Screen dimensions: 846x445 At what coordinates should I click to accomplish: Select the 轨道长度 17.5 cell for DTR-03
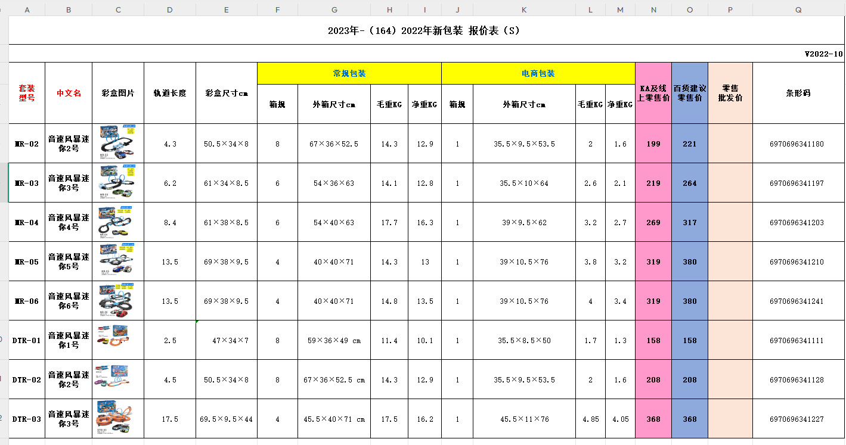[x=169, y=418]
